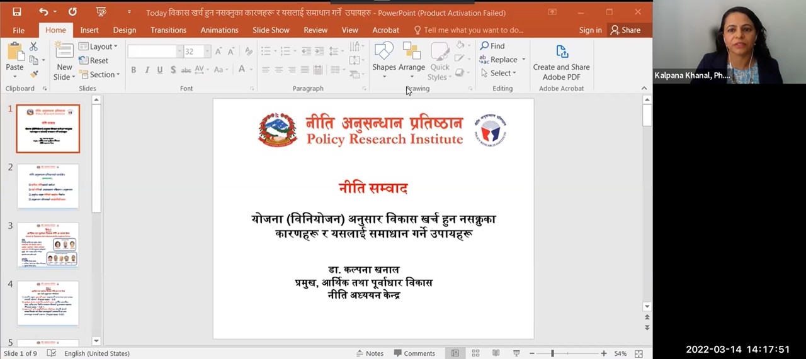Zoom in with plus button
This screenshot has height=359, width=806.
603,353
